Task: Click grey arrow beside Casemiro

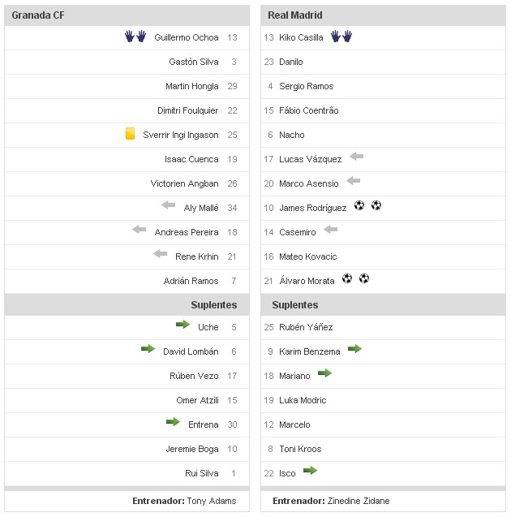Action: (330, 230)
